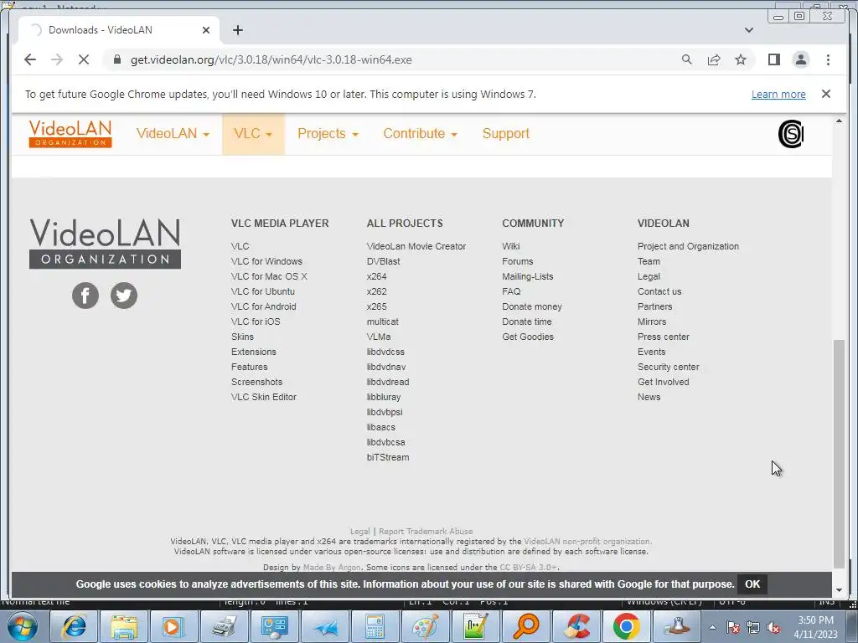
Task: Open the Security center link
Action: (x=668, y=367)
